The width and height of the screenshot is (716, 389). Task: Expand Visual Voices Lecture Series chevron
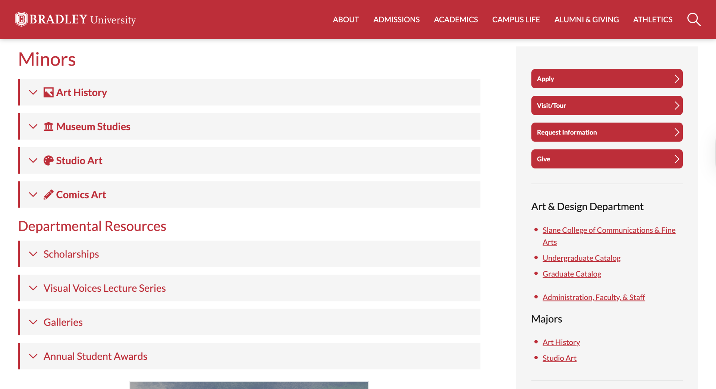(x=33, y=288)
